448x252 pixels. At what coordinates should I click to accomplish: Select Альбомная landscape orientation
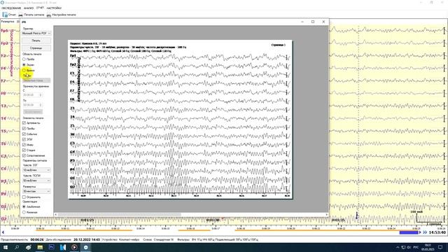24,206
